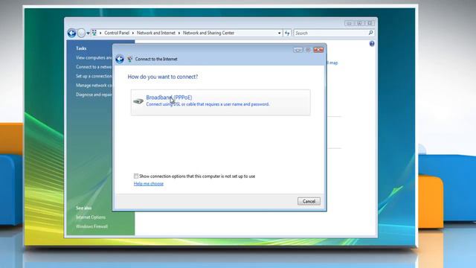Maximize the Network and Sharing Center window
Image resolution: width=476 pixels, height=268 pixels.
[x=359, y=23]
